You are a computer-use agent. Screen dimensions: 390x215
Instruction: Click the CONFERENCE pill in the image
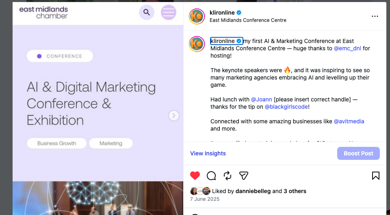60,56
